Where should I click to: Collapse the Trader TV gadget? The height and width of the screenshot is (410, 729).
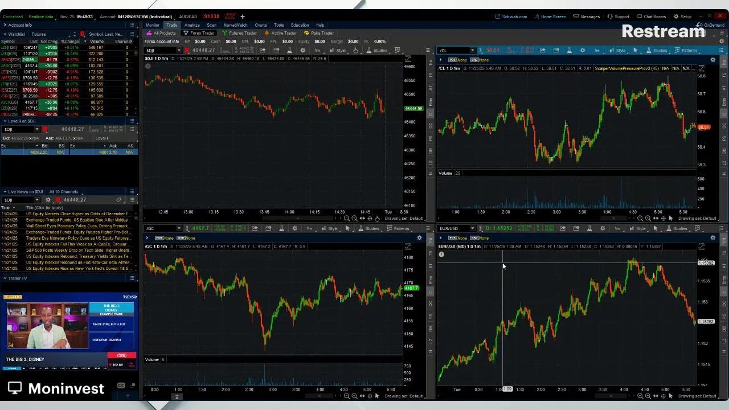pyautogui.click(x=5, y=278)
